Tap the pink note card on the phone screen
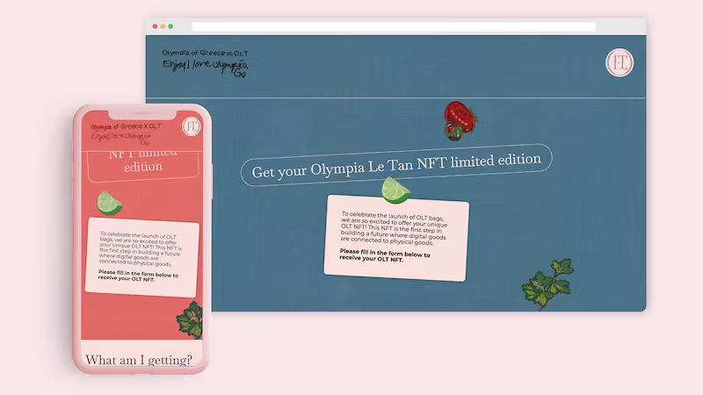 pyautogui.click(x=142, y=257)
